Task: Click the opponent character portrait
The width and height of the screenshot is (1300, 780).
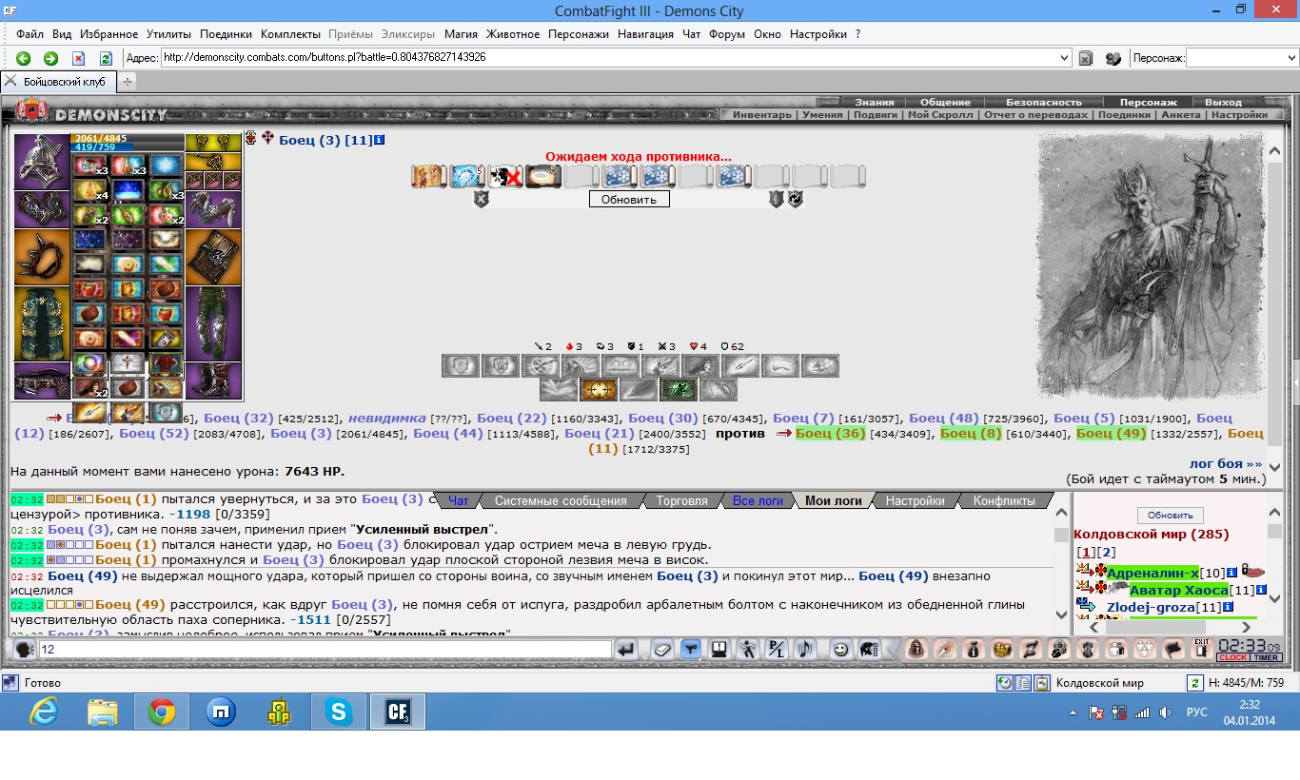Action: (1151, 265)
